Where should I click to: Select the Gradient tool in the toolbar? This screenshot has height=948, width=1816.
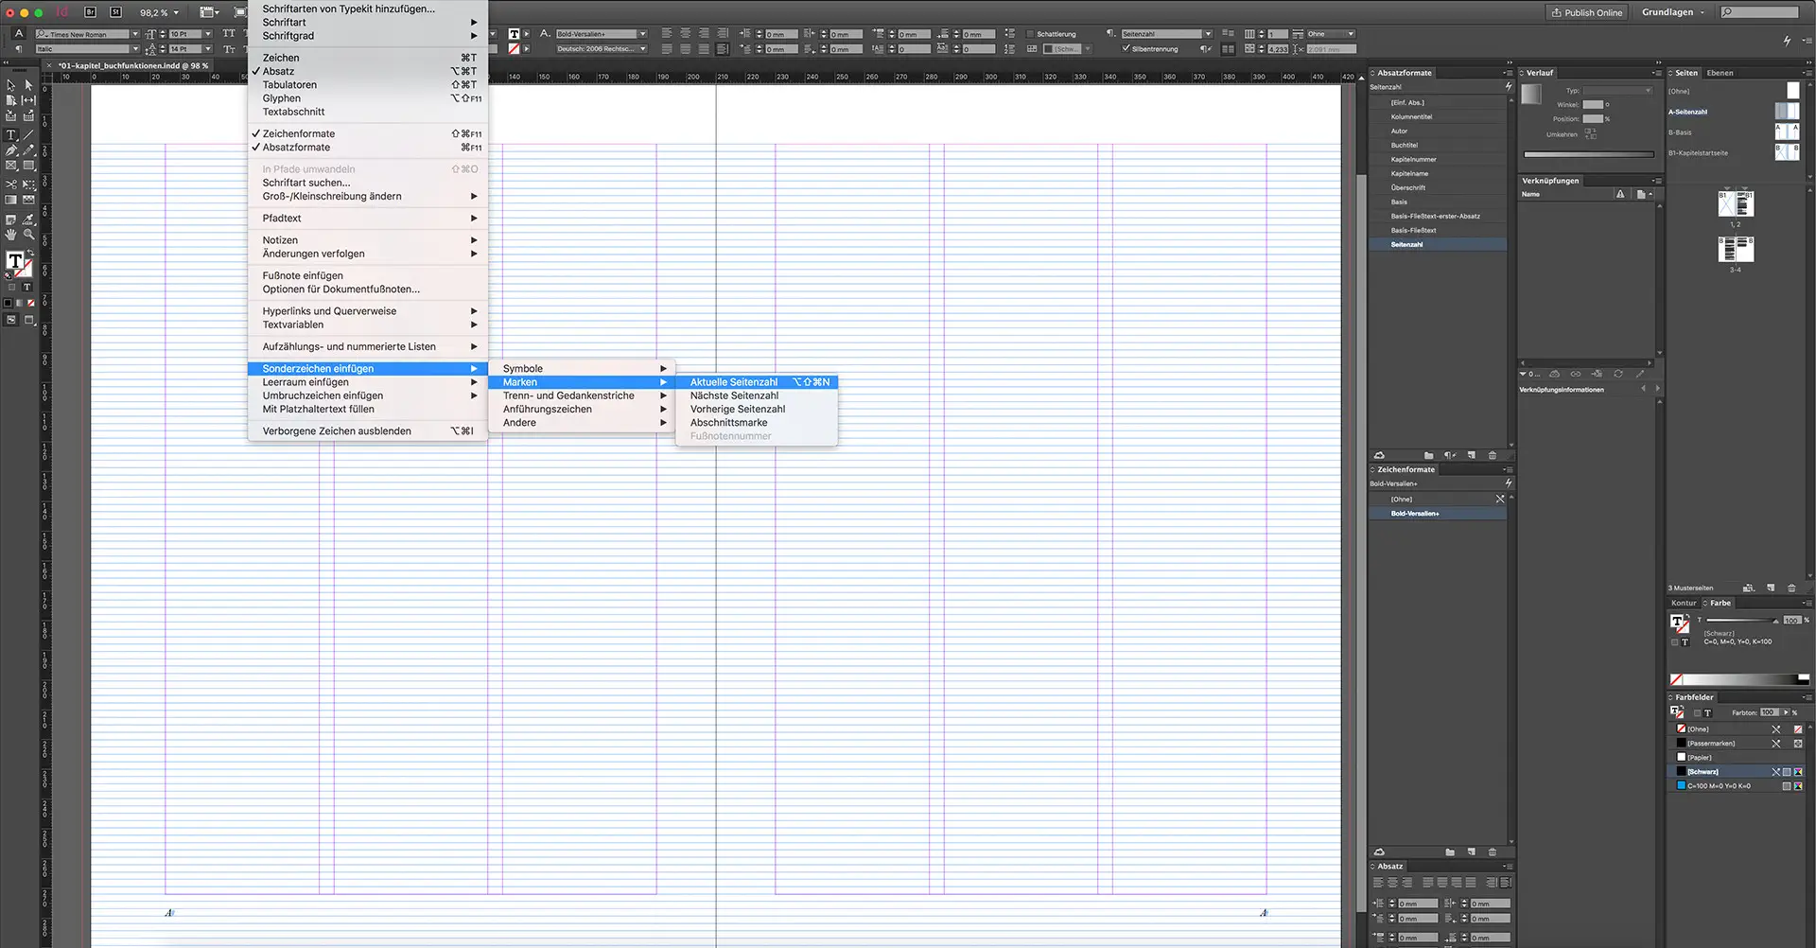click(9, 200)
